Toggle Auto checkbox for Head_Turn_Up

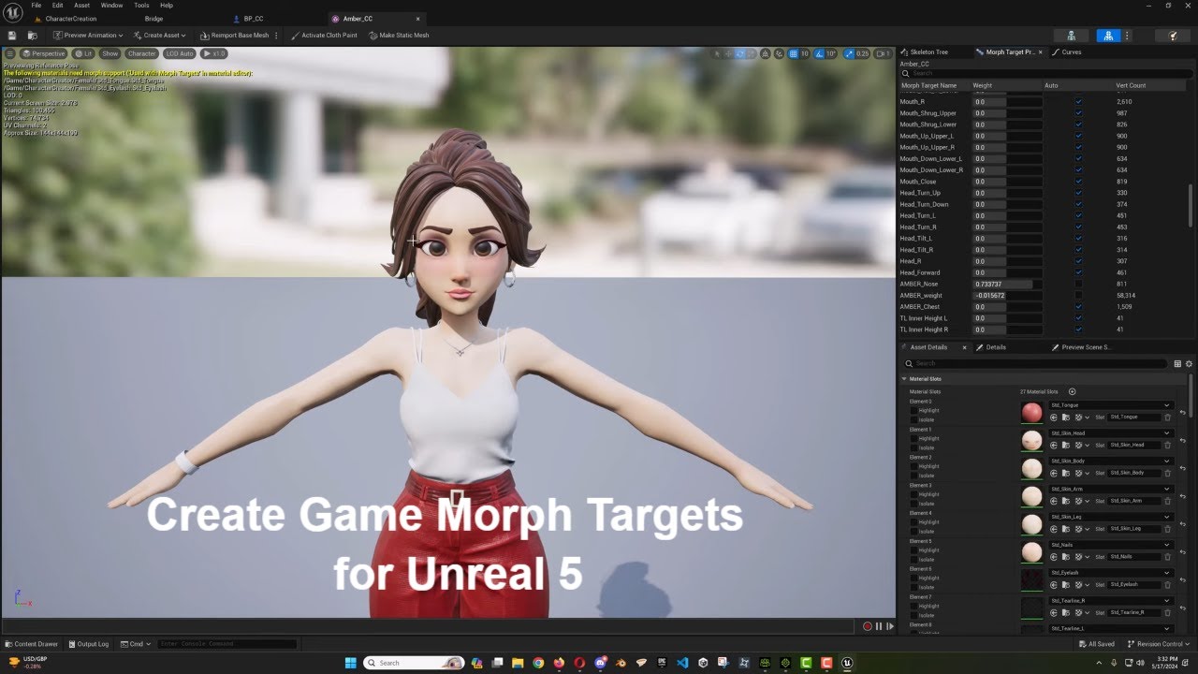(x=1078, y=193)
